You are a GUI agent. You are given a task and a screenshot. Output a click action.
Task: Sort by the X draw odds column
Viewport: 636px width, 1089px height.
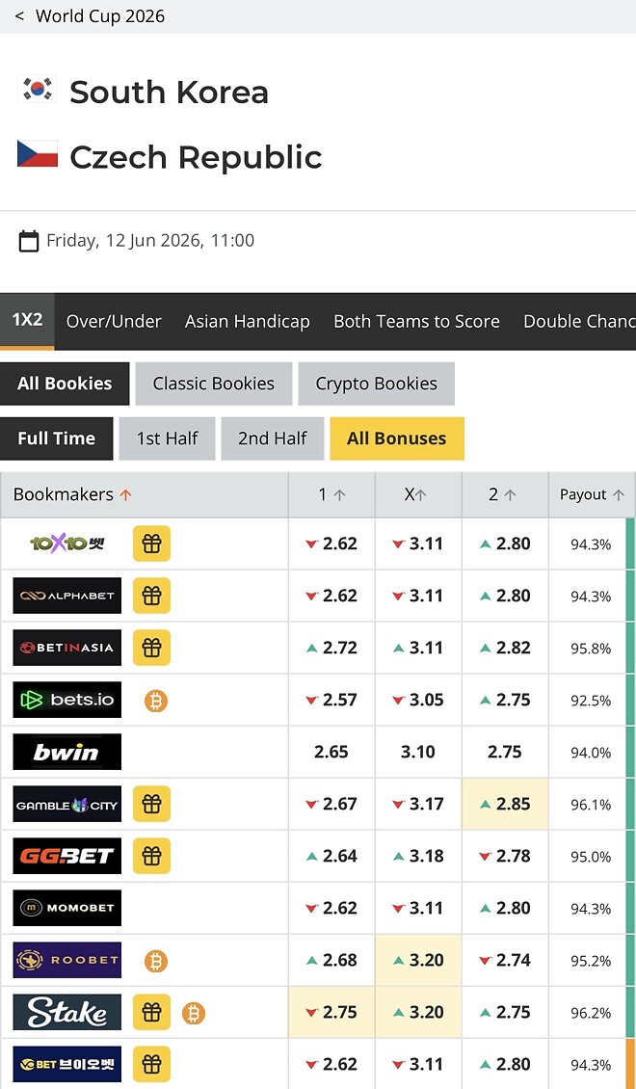click(416, 495)
